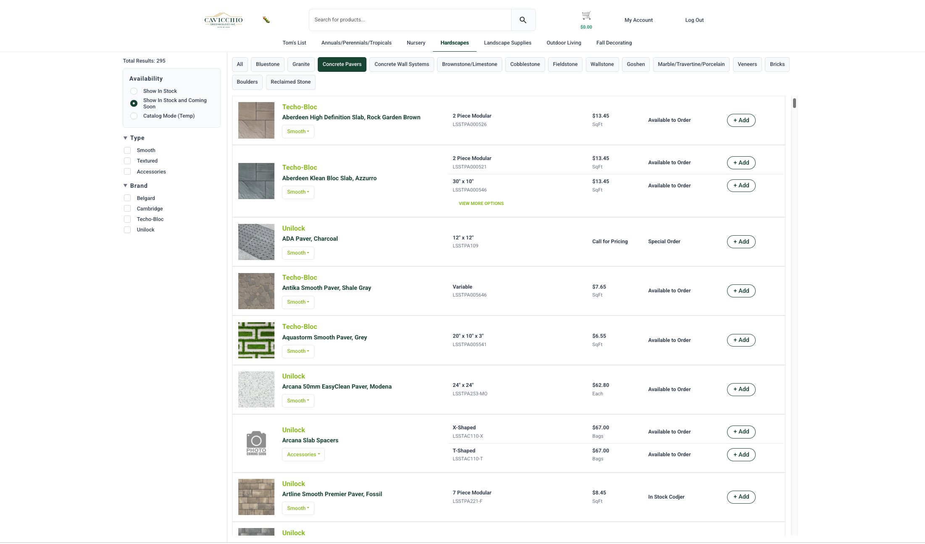Open the Tom's List menu

(294, 43)
